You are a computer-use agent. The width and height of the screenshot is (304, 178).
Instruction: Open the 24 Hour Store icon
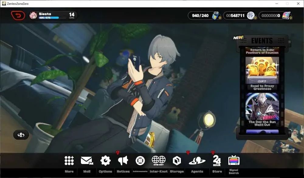[x=217, y=161]
